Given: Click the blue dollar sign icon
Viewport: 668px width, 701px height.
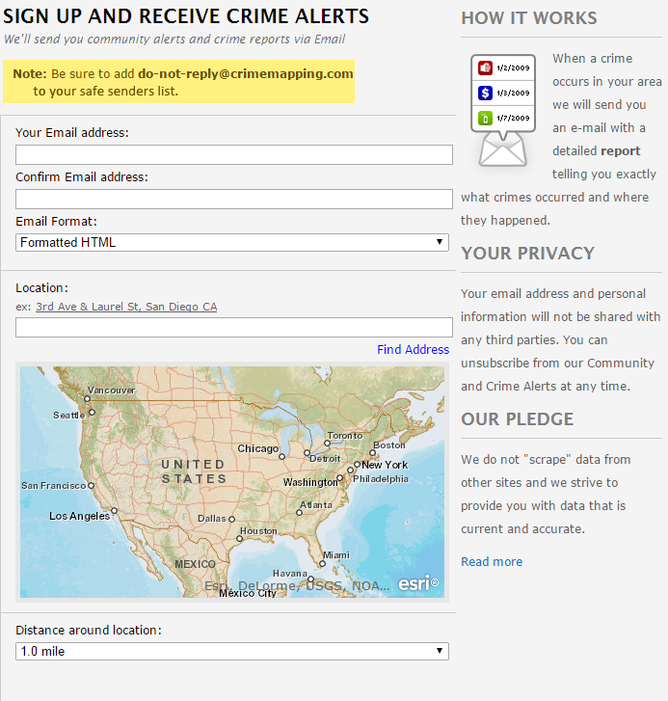Looking at the screenshot, I should (x=486, y=93).
